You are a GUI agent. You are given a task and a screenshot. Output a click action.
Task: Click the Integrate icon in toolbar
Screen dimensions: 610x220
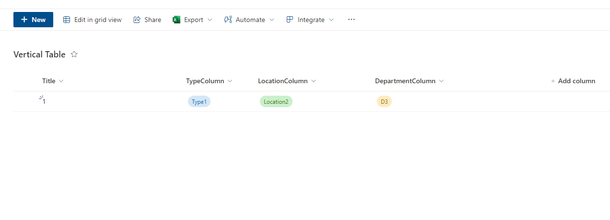[x=290, y=20]
